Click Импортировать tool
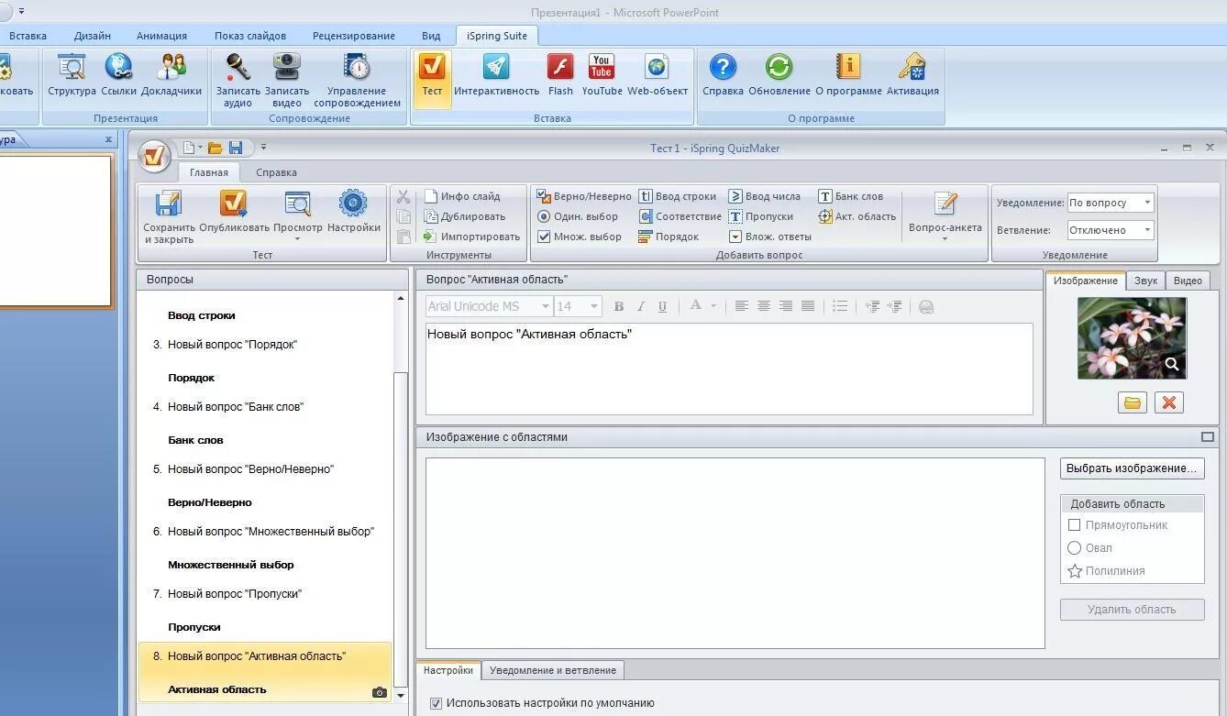 (x=471, y=237)
